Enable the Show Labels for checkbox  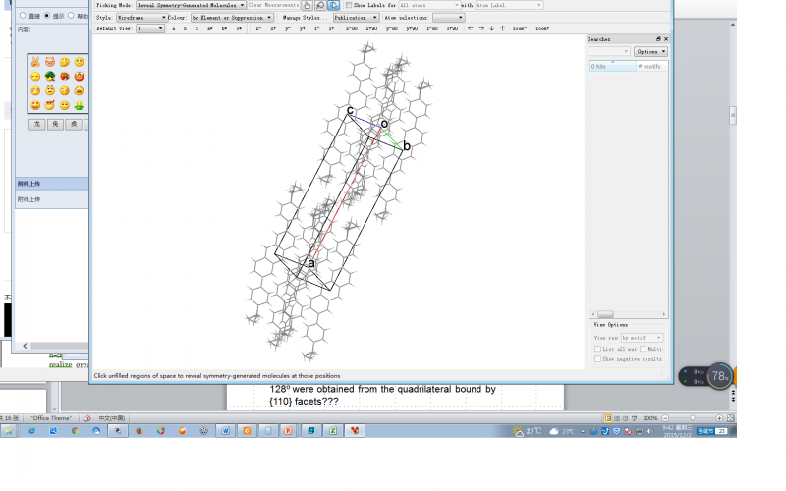[348, 5]
